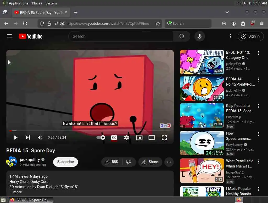Open the Places menu
Screen dimensions: 268x203
click(x=37, y=3)
